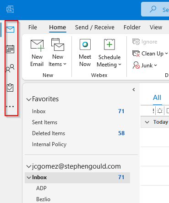Open the Mail view in the sidebar

(x=10, y=29)
